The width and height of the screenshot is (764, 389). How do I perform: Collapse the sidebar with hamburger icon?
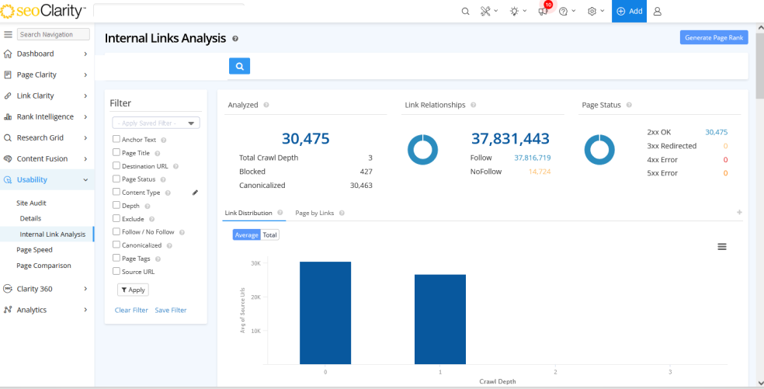coord(8,35)
